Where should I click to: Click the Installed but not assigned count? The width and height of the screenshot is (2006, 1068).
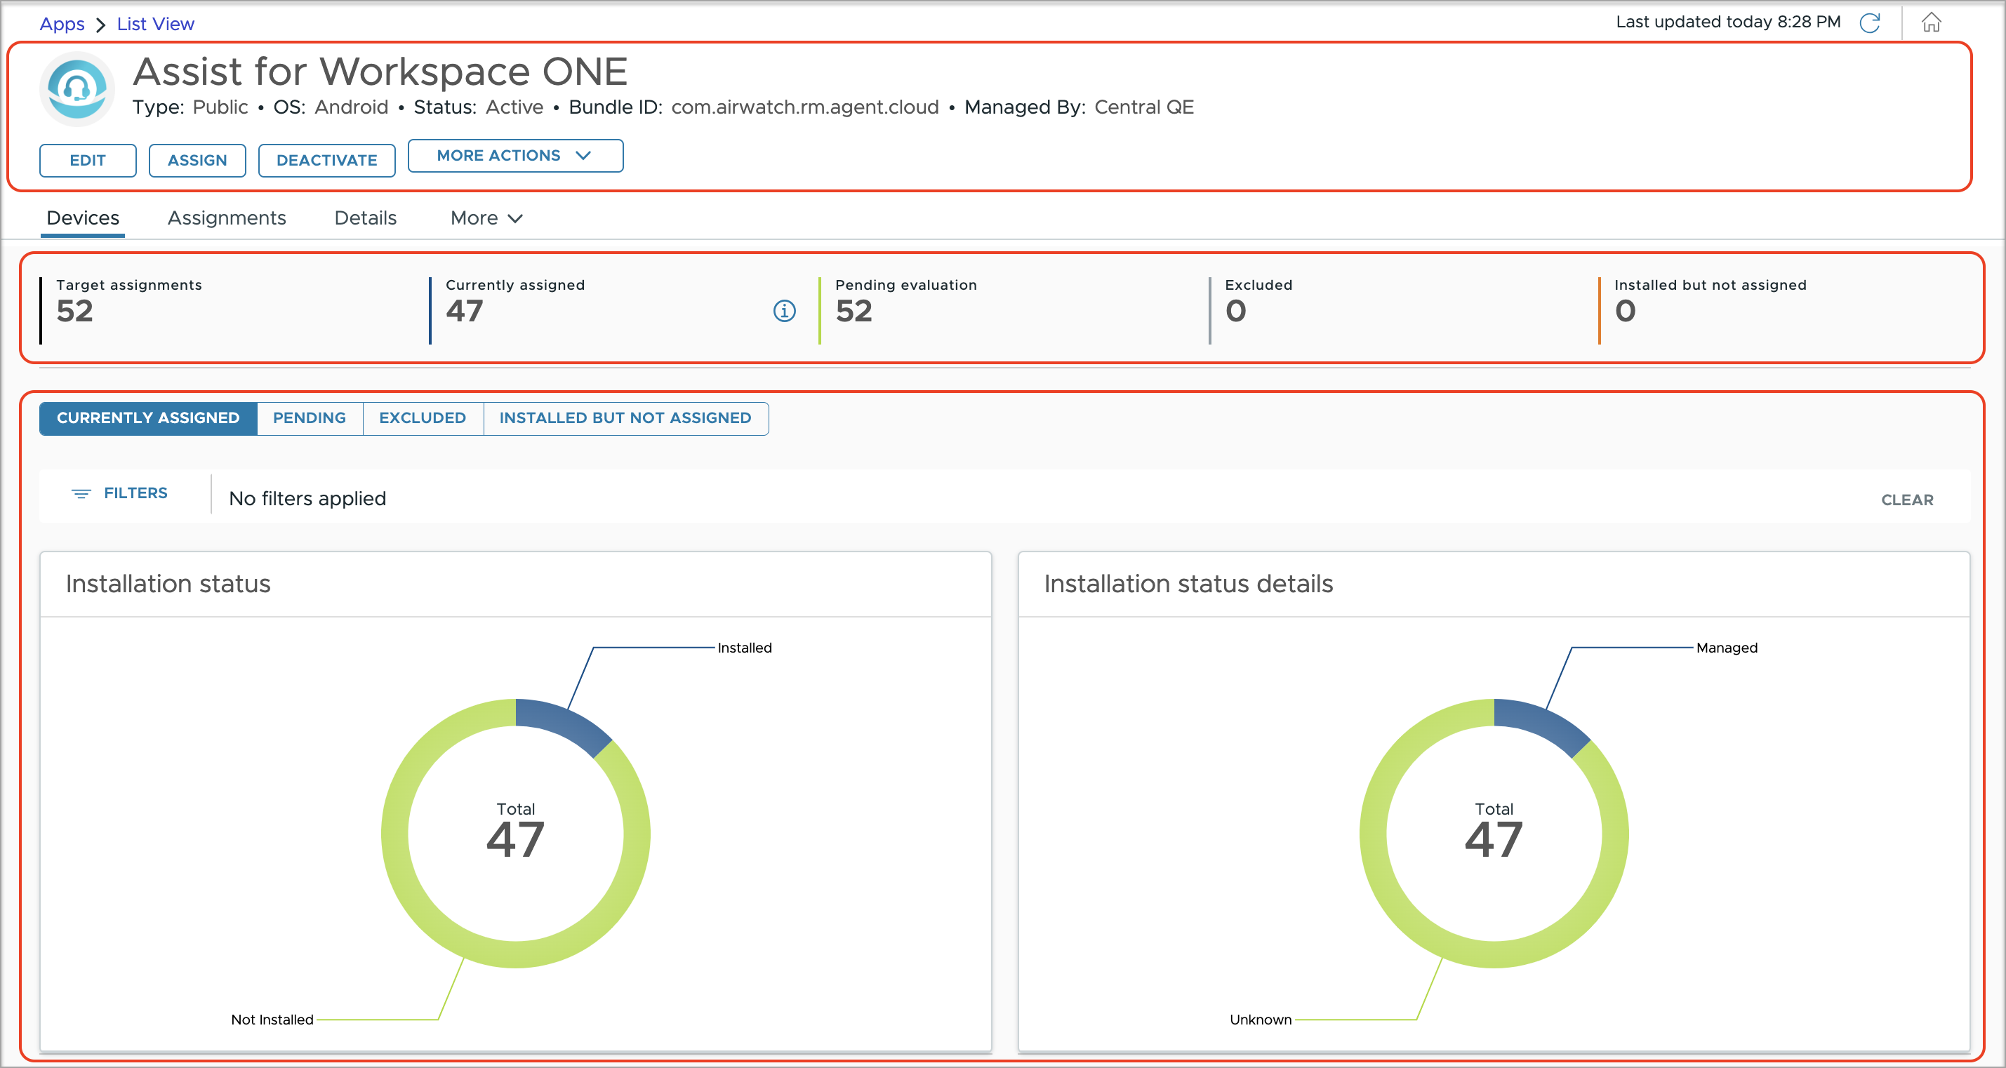(x=1625, y=312)
